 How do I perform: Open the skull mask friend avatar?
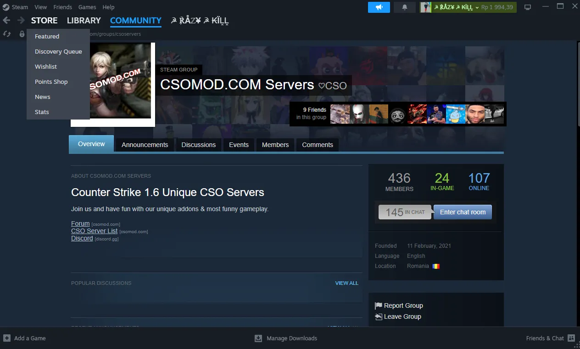click(359, 114)
